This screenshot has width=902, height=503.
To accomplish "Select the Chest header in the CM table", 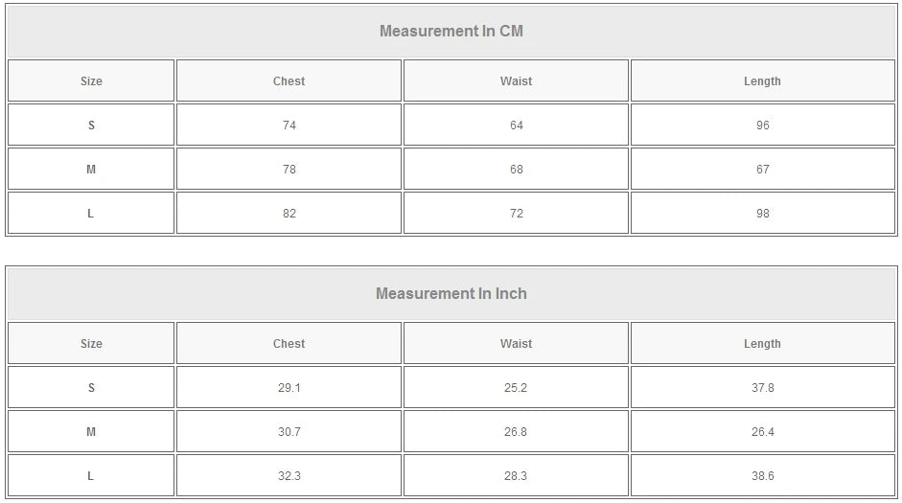I will click(x=289, y=81).
